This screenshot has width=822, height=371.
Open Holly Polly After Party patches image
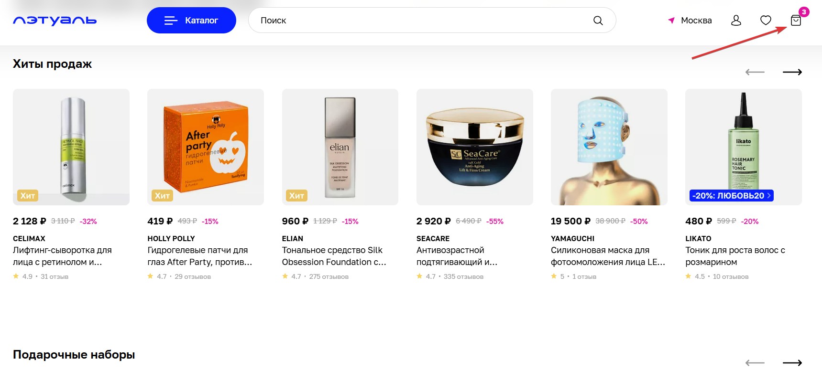click(206, 147)
